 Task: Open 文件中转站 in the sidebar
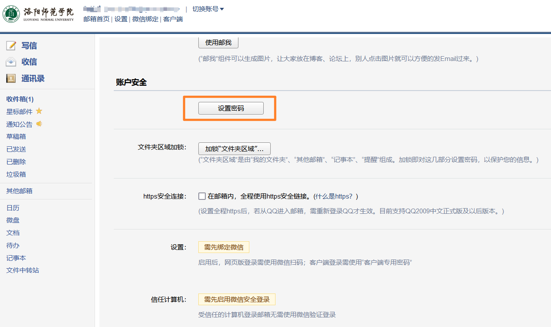23,270
